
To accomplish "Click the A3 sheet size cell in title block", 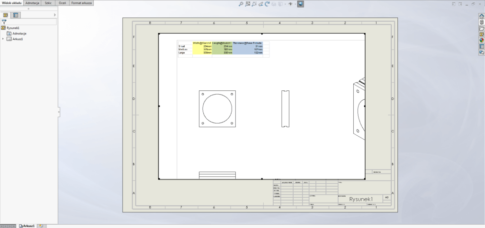I will click(x=386, y=197).
